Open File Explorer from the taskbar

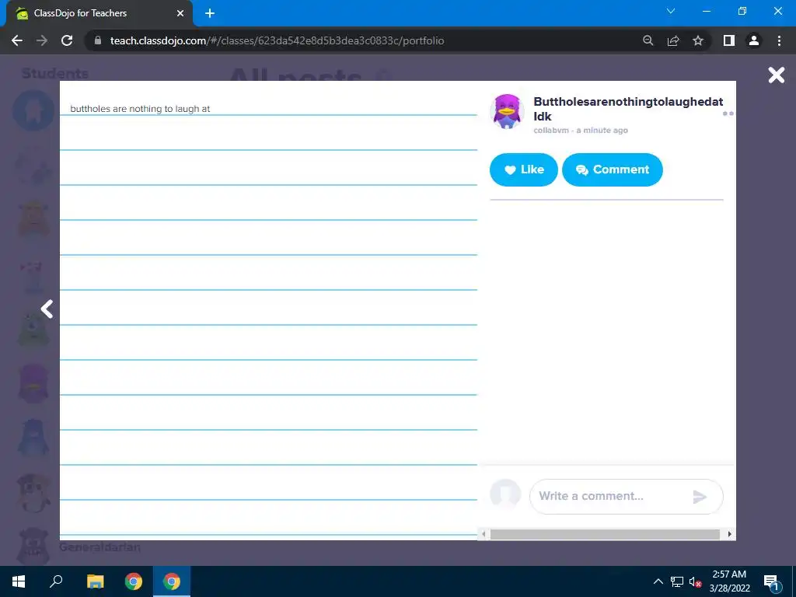(x=95, y=581)
